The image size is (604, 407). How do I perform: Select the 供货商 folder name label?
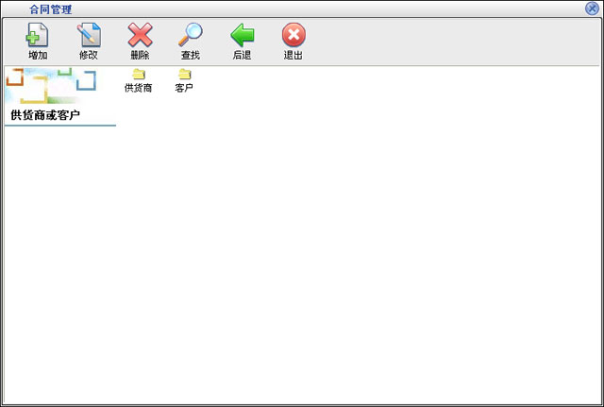tap(138, 88)
